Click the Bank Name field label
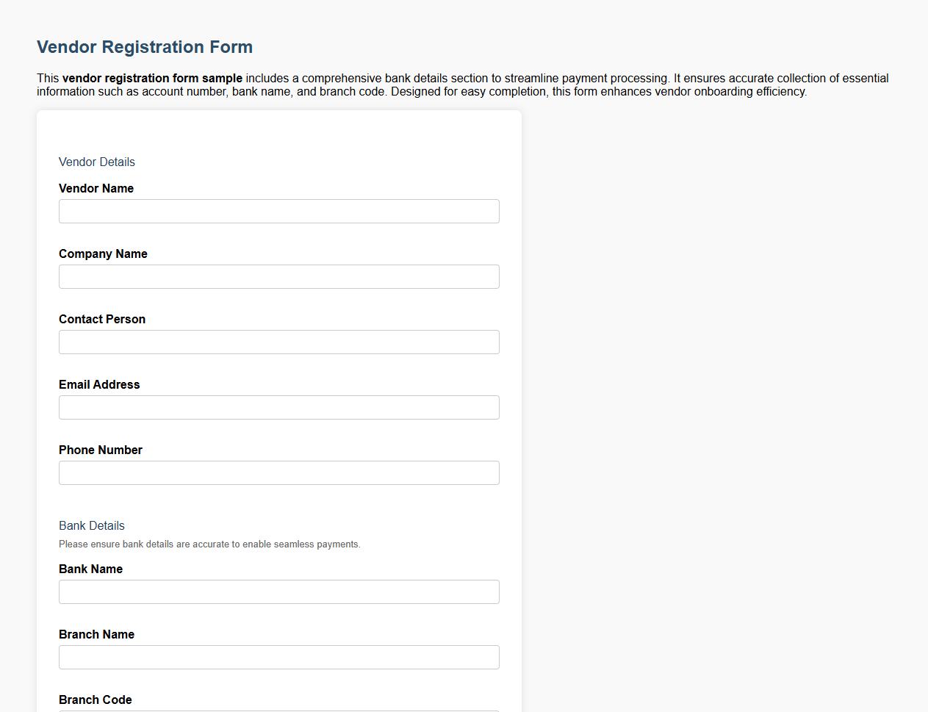 pyautogui.click(x=90, y=569)
